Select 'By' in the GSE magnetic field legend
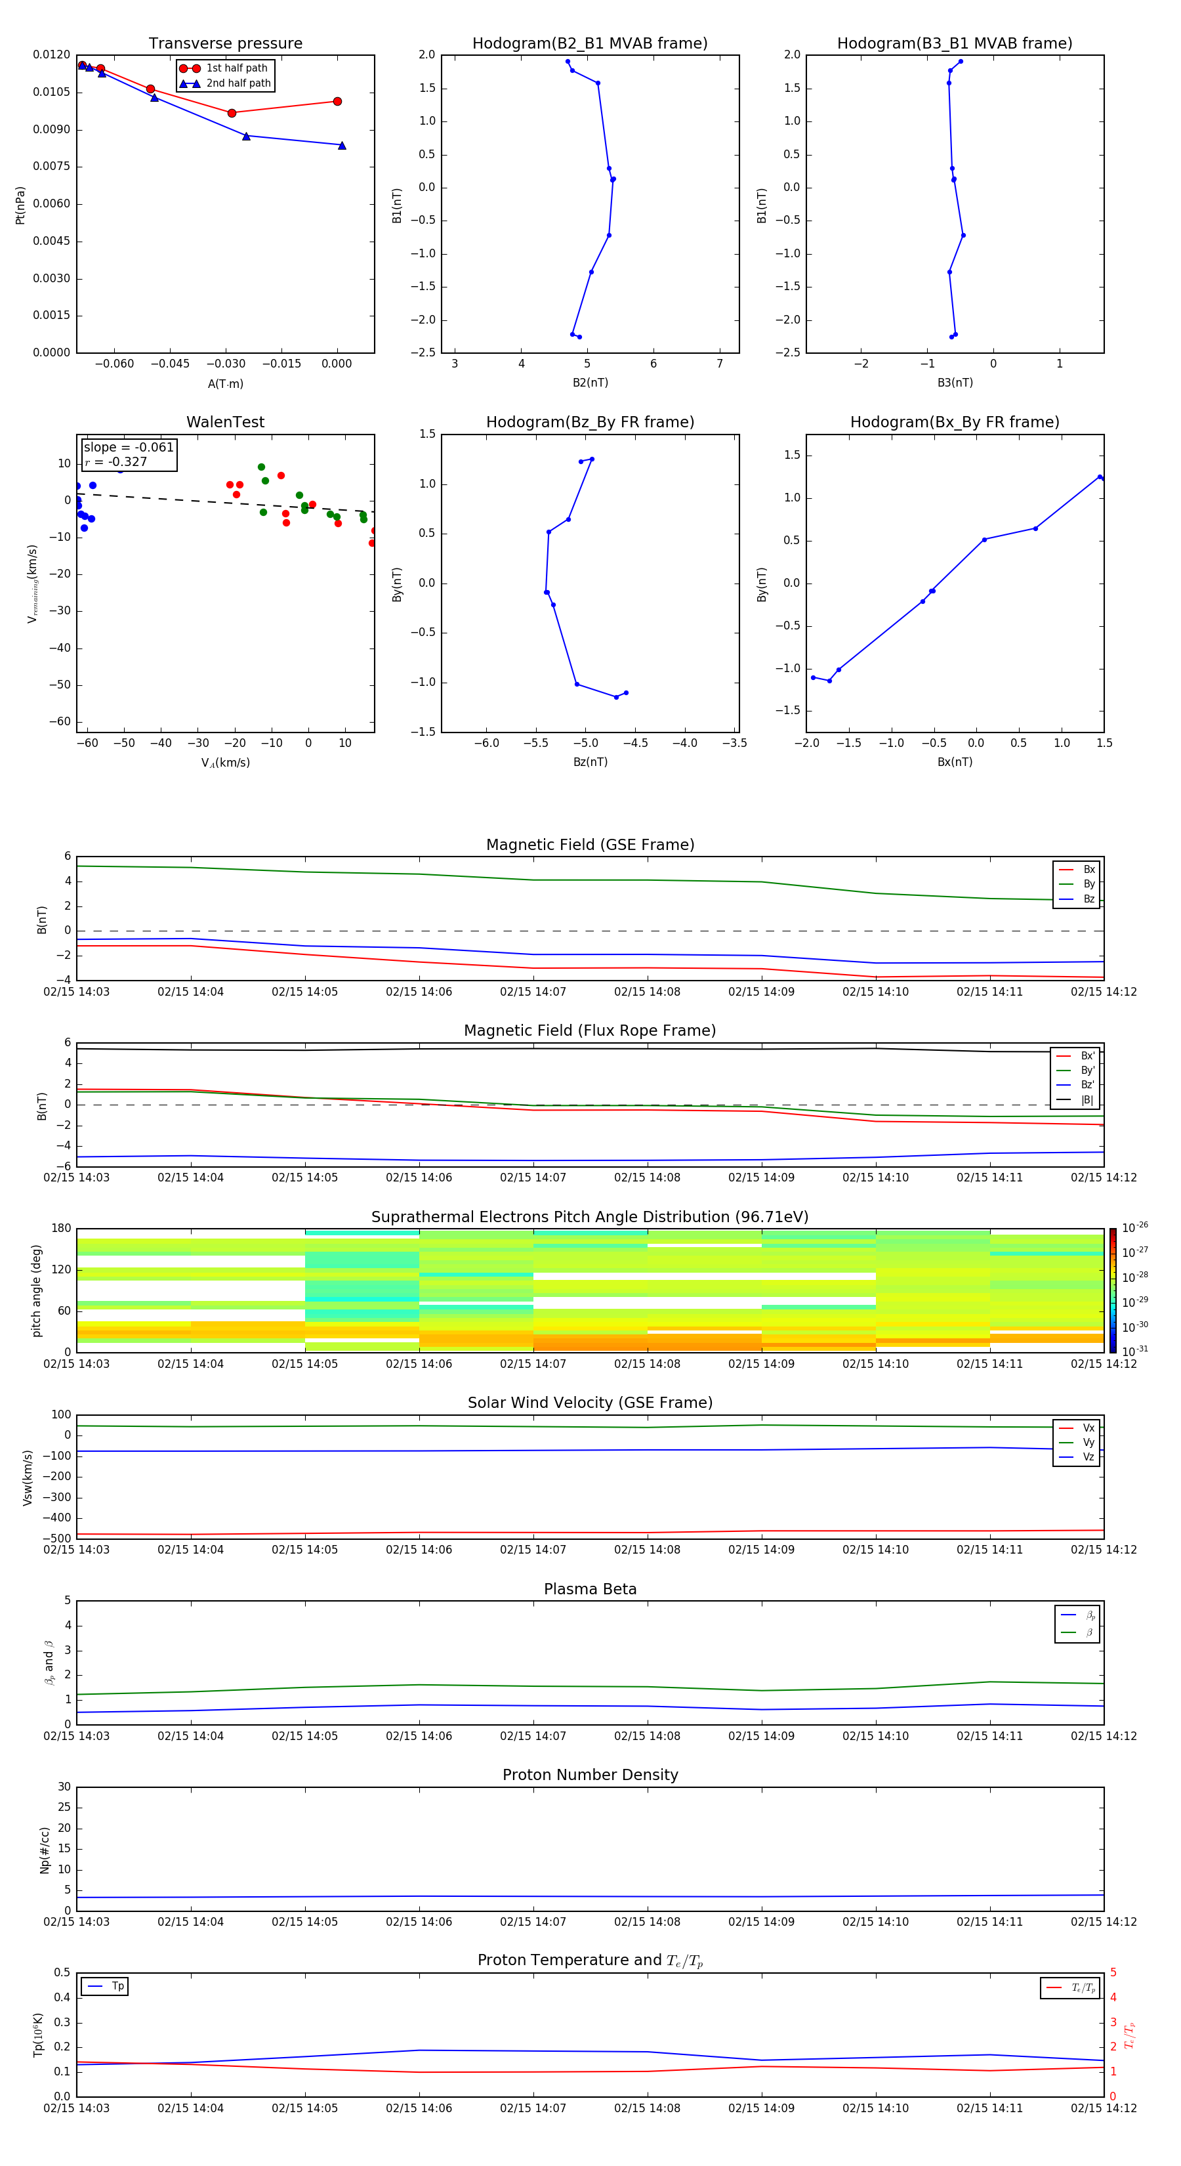 point(1077,883)
